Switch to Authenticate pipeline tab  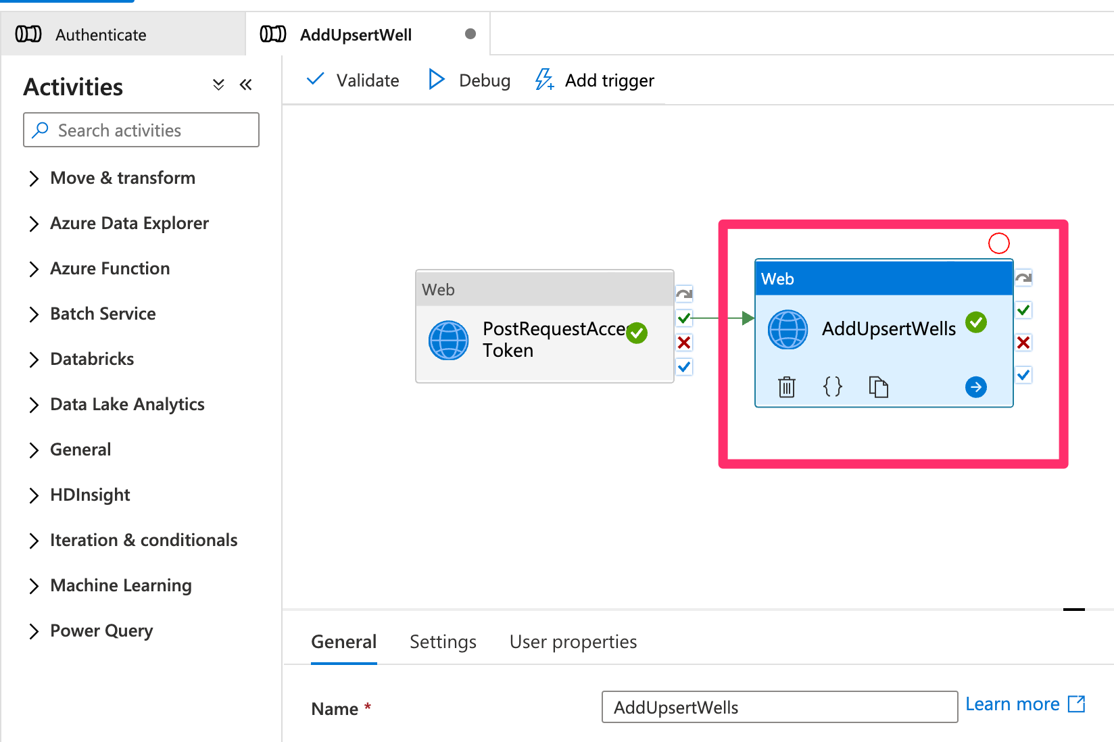pyautogui.click(x=123, y=34)
